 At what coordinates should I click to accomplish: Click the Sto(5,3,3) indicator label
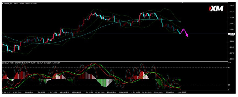pos(5,63)
